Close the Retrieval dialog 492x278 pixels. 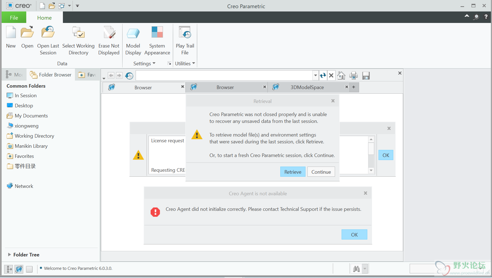333,101
